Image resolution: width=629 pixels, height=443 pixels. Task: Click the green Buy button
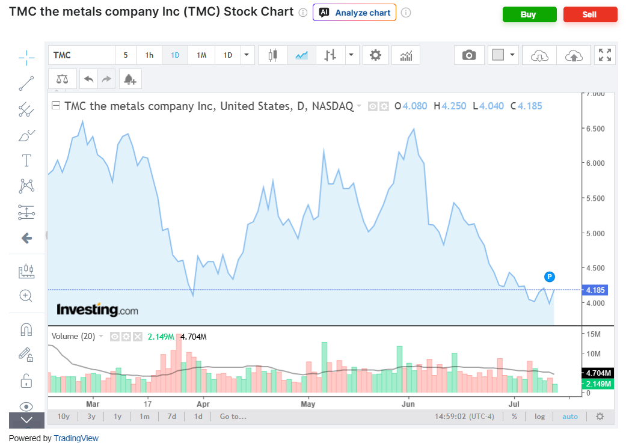click(x=529, y=14)
